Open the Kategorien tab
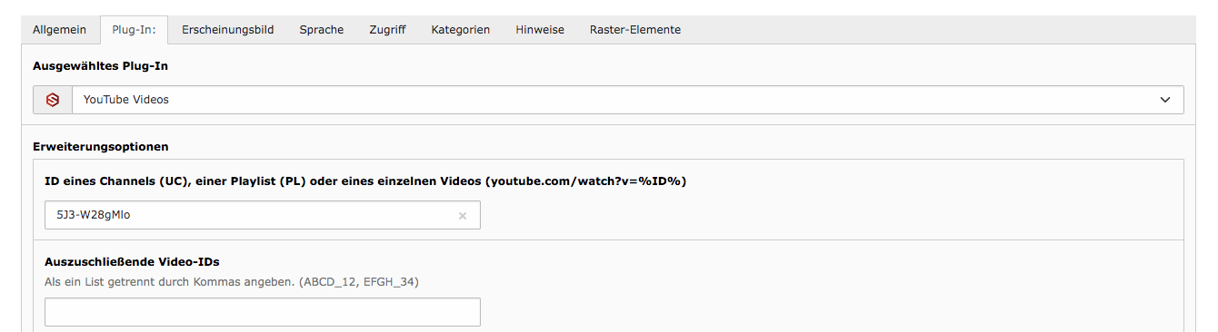The width and height of the screenshot is (1218, 332). [x=461, y=30]
